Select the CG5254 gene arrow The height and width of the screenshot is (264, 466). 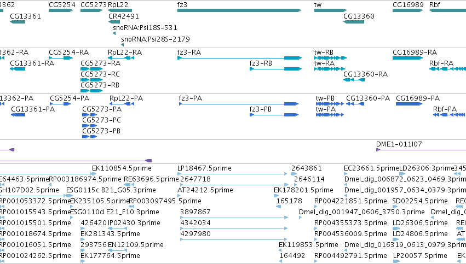click(61, 10)
